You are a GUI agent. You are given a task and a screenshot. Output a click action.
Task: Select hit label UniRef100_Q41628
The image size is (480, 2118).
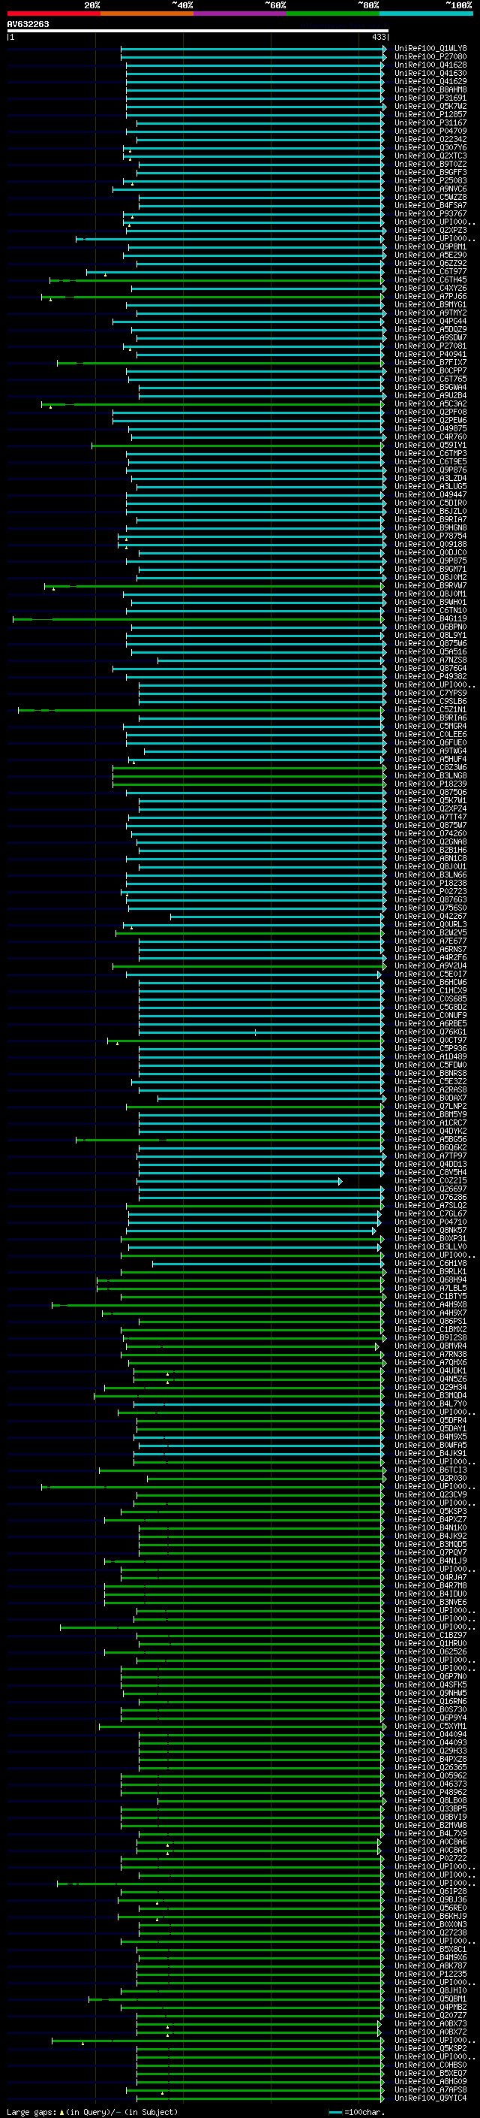pyautogui.click(x=430, y=65)
